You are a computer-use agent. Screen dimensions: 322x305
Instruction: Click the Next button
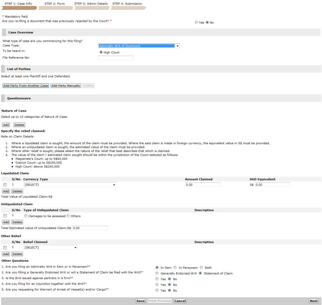click(313, 301)
